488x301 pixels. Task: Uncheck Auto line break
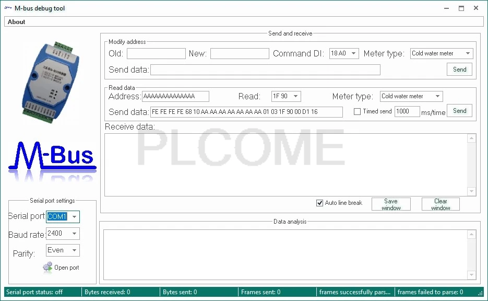point(319,203)
